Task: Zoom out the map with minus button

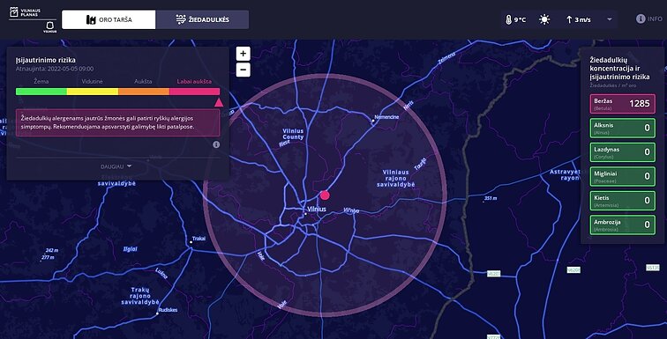Action: click(243, 70)
